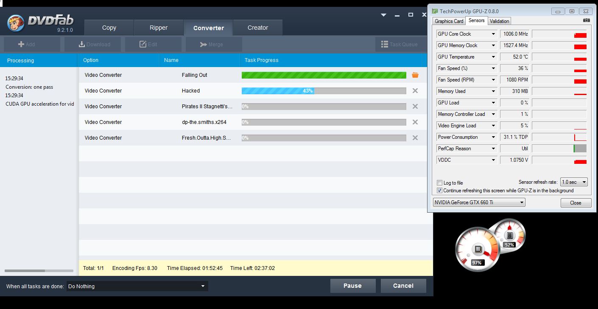The width and height of the screenshot is (598, 309).
Task: Open GPU Core Clock sensor dropdown
Action: (493, 34)
